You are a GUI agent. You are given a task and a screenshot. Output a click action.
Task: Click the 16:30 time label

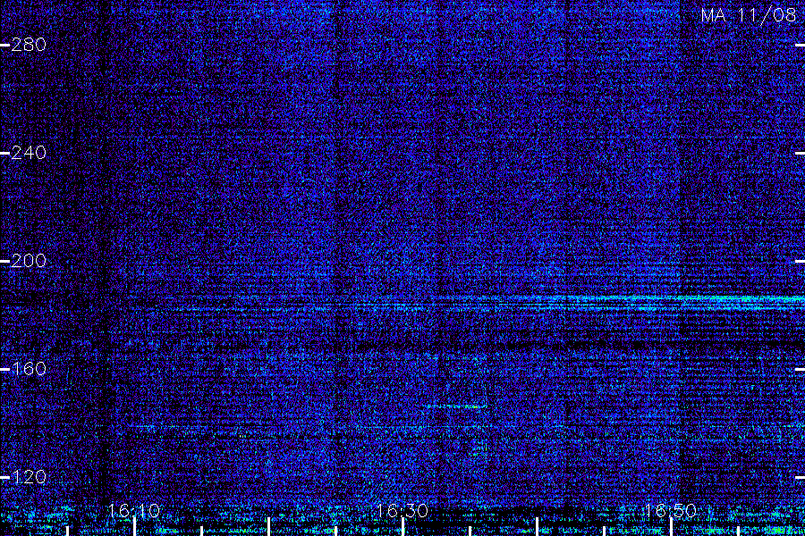[402, 510]
